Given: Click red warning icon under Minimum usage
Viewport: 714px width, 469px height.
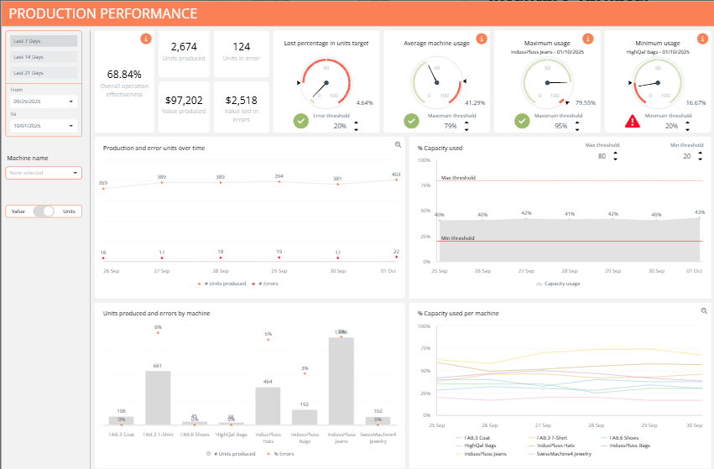Looking at the screenshot, I should coord(632,122).
